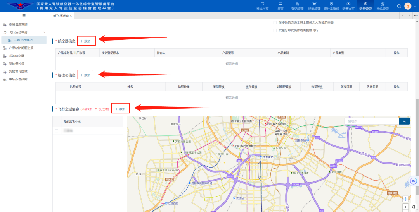
Task: Tick the 实施分布式操作或者集群飞行 checkbox
Action: 275,30
